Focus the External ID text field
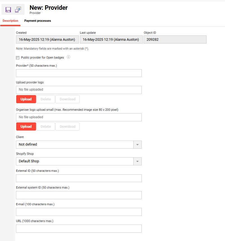 pos(79,178)
